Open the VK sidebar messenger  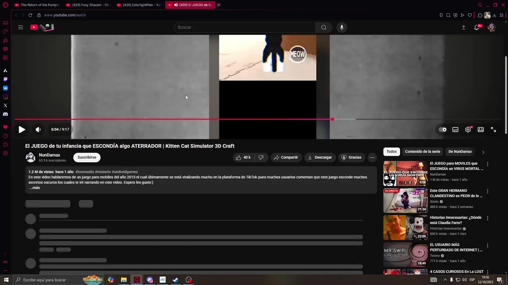[x=5, y=88]
